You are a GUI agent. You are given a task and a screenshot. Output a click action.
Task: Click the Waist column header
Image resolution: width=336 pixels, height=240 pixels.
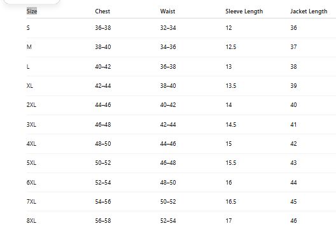pos(167,11)
